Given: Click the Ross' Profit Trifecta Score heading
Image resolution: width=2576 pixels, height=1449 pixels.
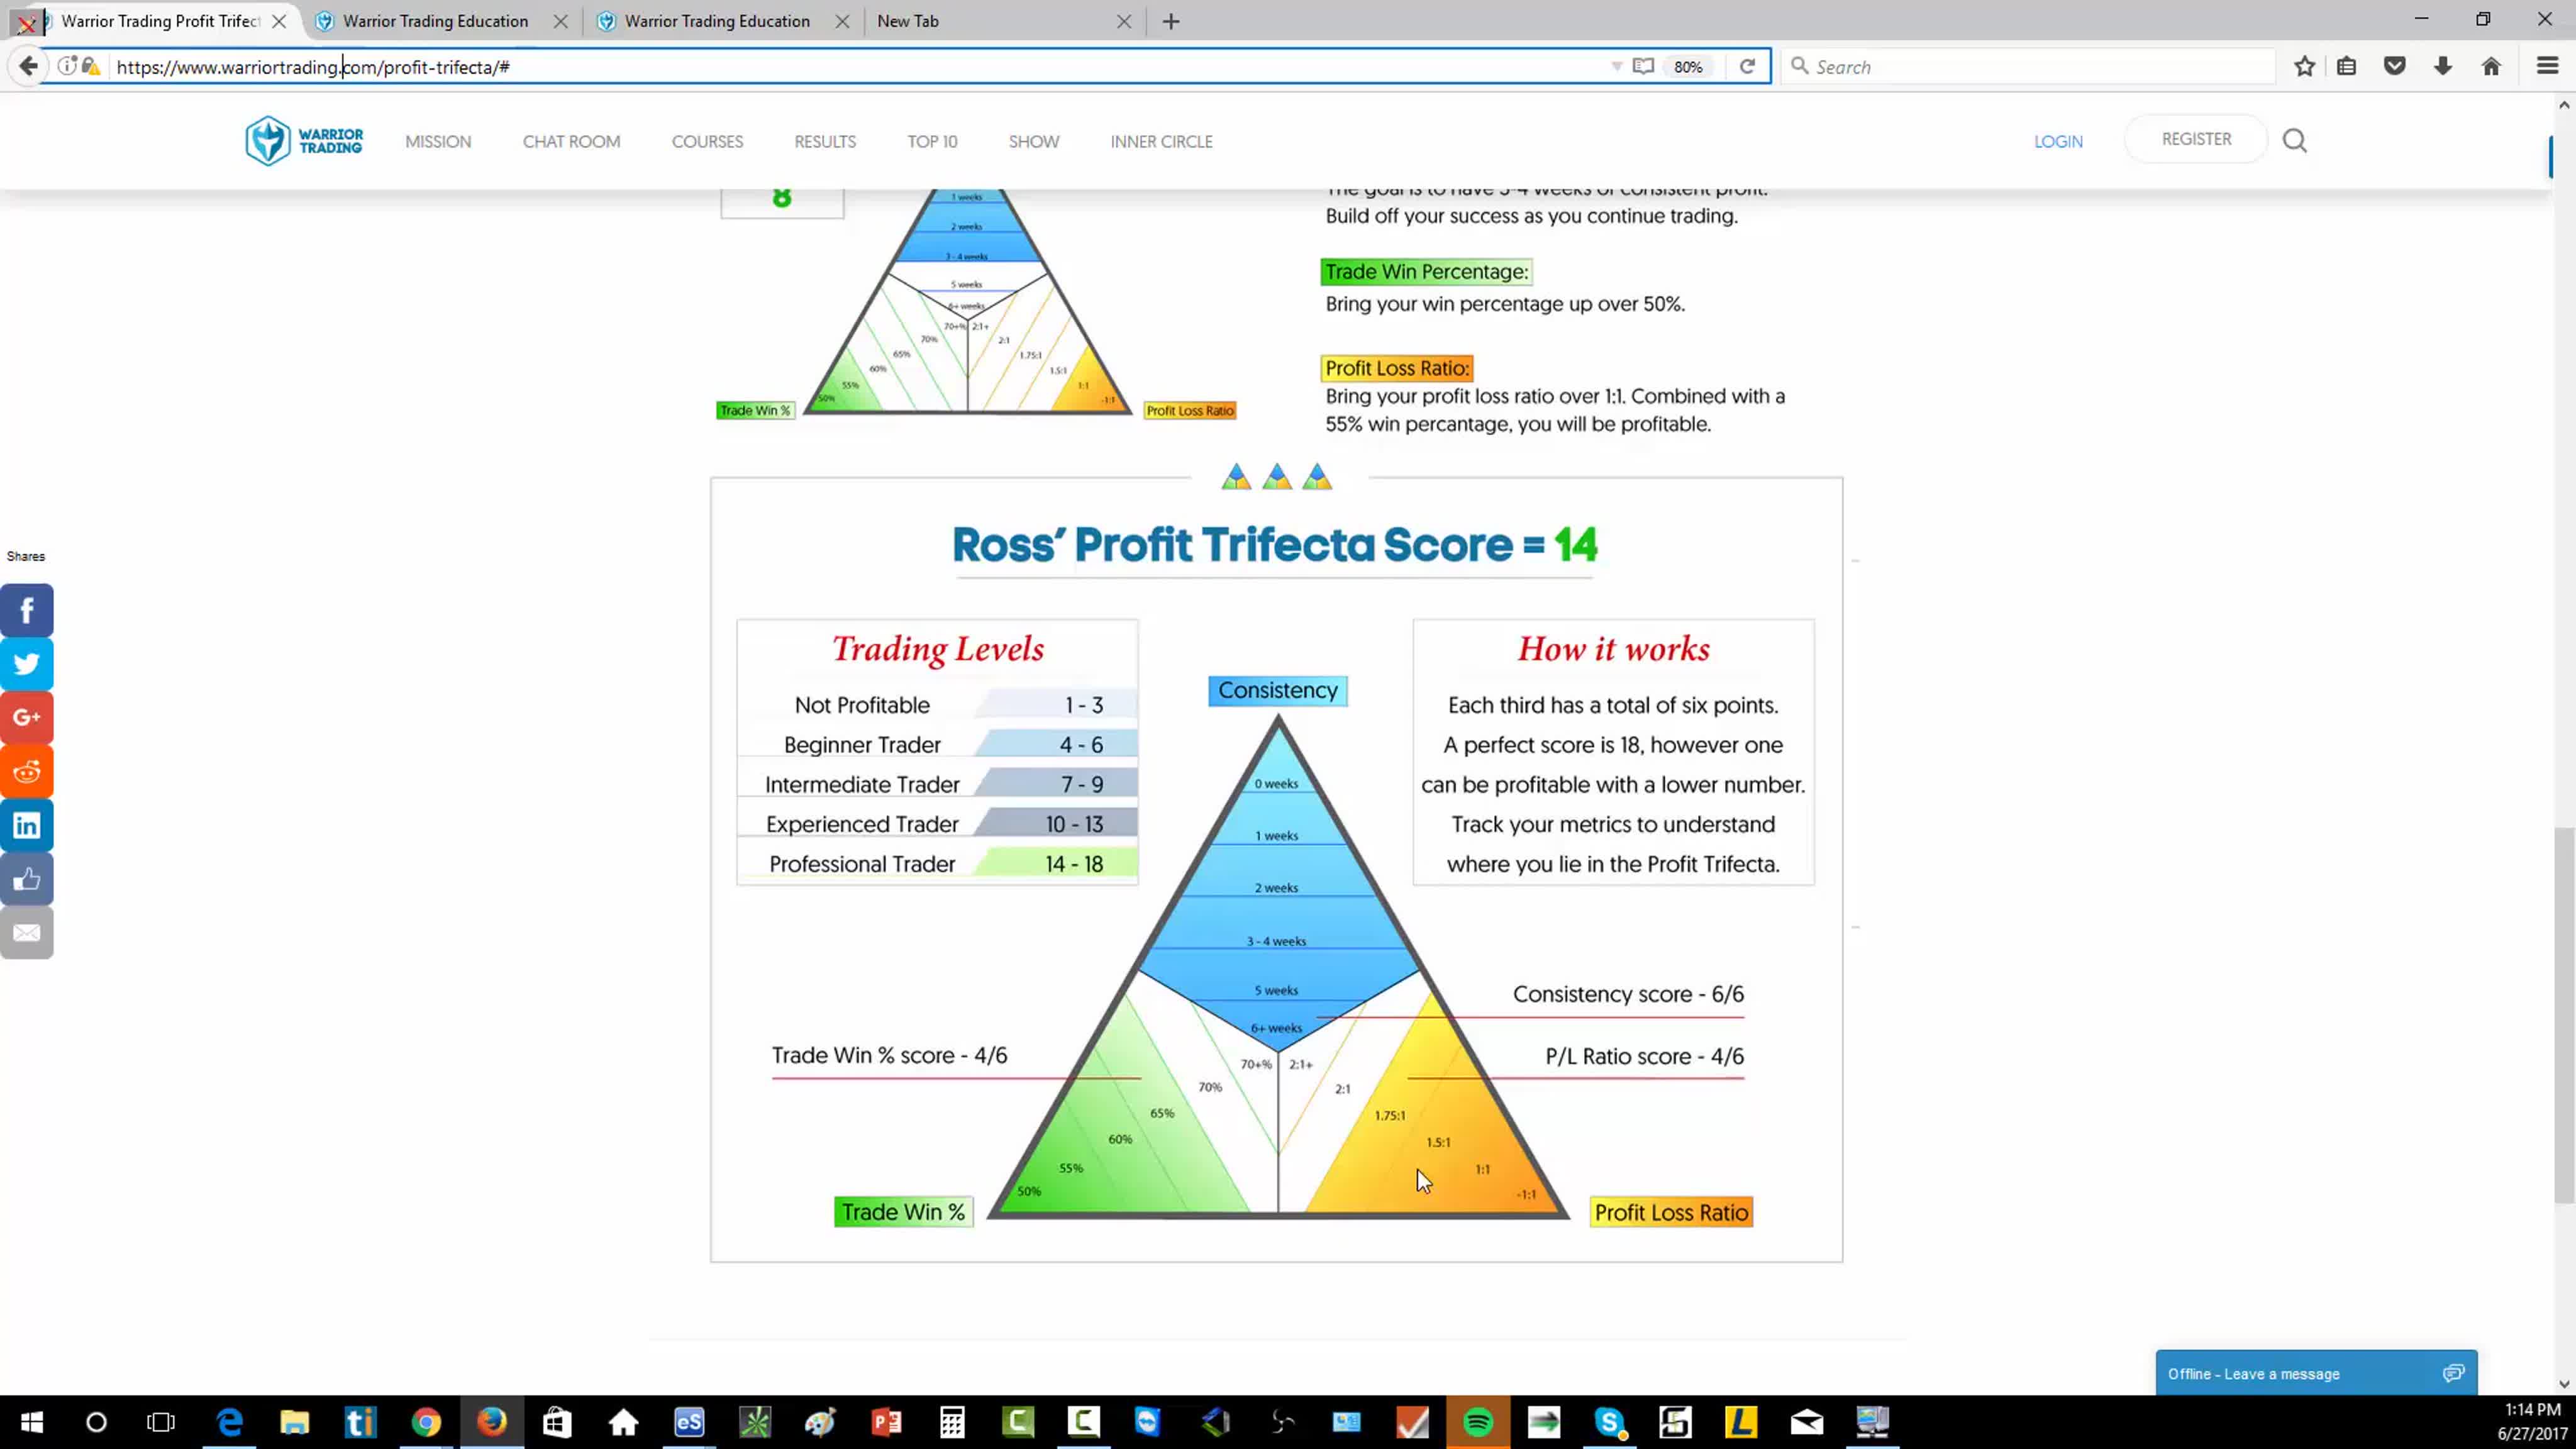Looking at the screenshot, I should click(1275, 545).
